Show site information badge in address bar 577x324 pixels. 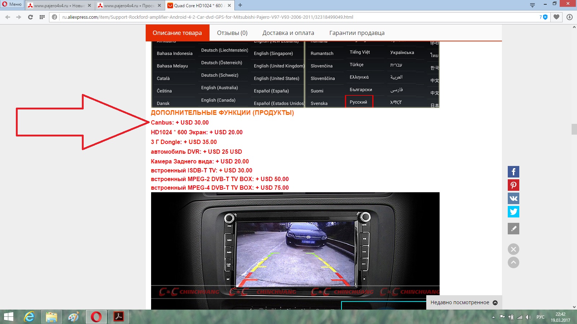click(x=54, y=17)
